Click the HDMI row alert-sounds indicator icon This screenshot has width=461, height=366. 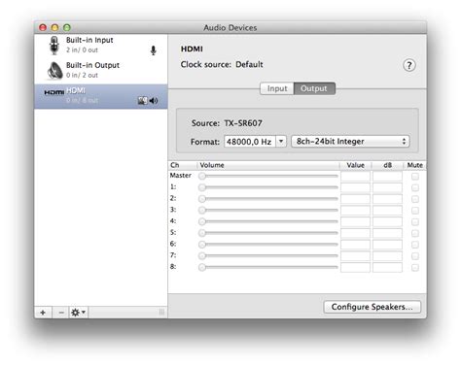click(x=143, y=101)
